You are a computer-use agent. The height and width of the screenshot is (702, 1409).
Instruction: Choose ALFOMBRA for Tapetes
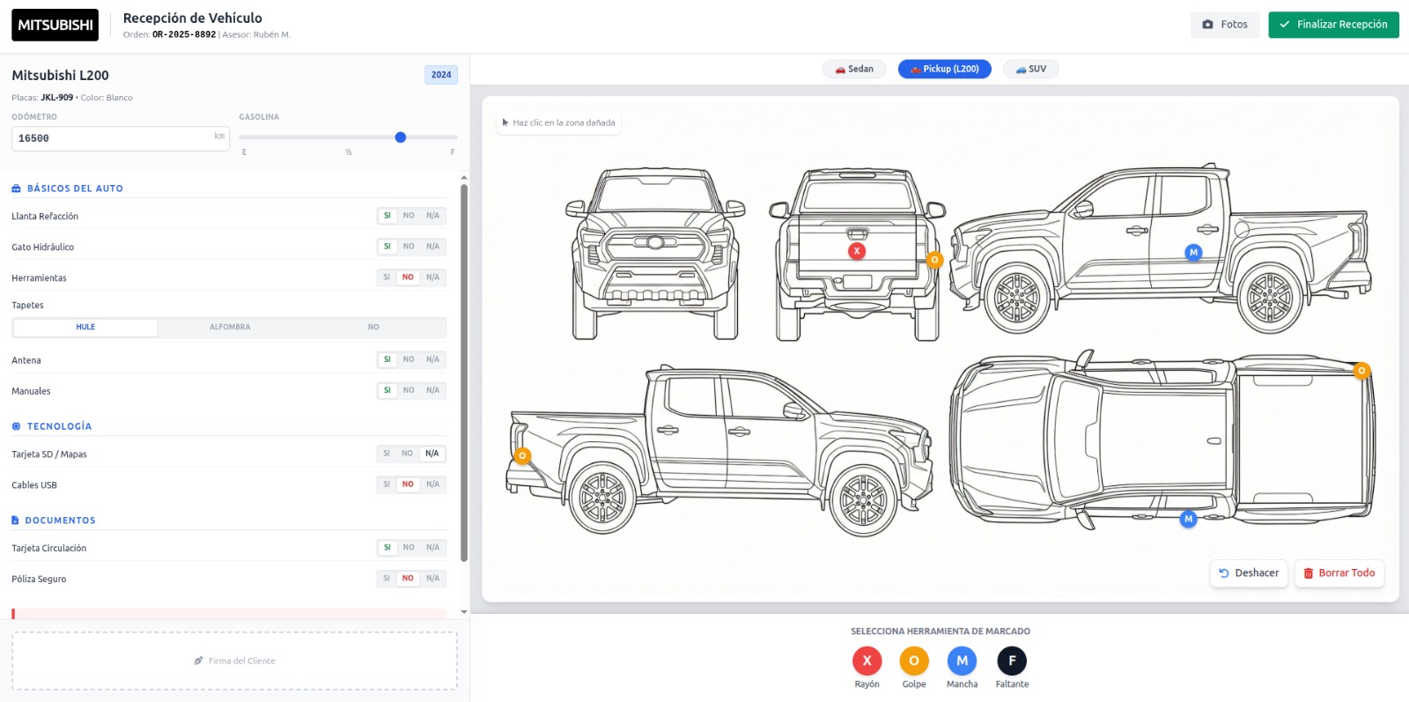230,328
